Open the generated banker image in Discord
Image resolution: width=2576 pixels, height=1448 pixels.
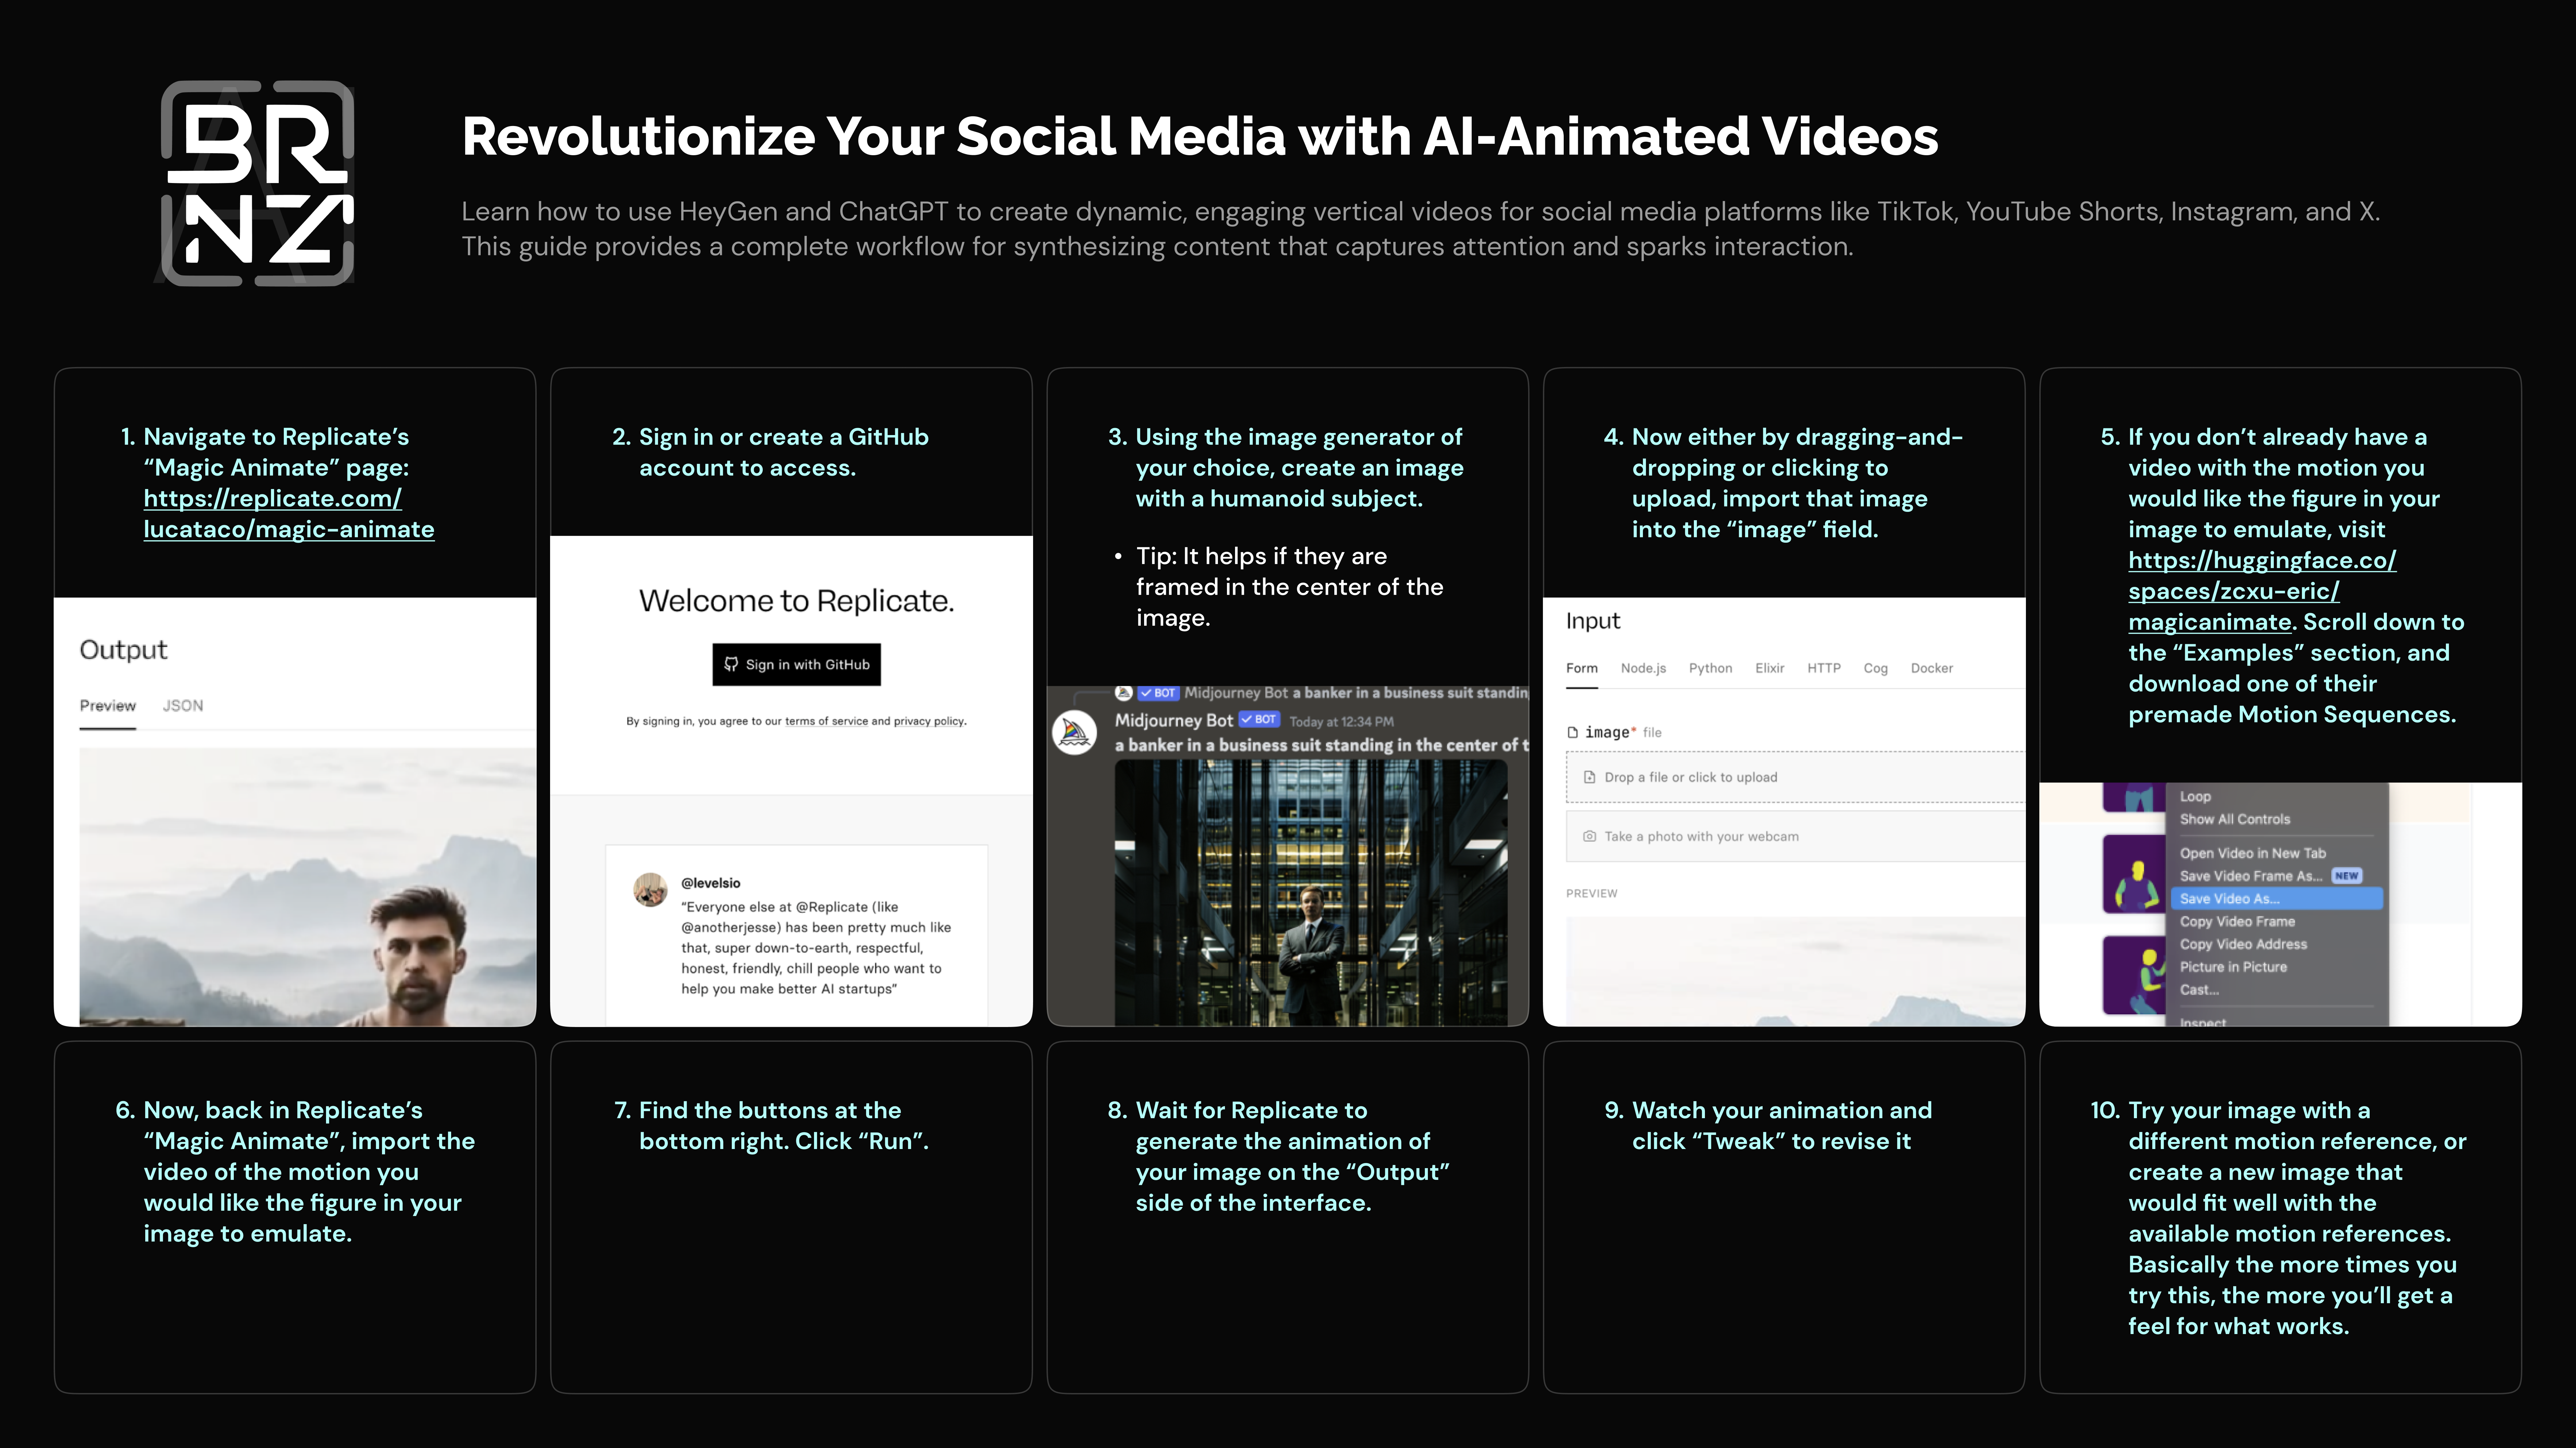tap(1311, 892)
